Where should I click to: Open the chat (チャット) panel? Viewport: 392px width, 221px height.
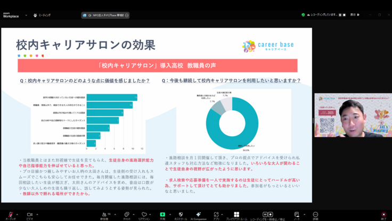click(x=127, y=215)
